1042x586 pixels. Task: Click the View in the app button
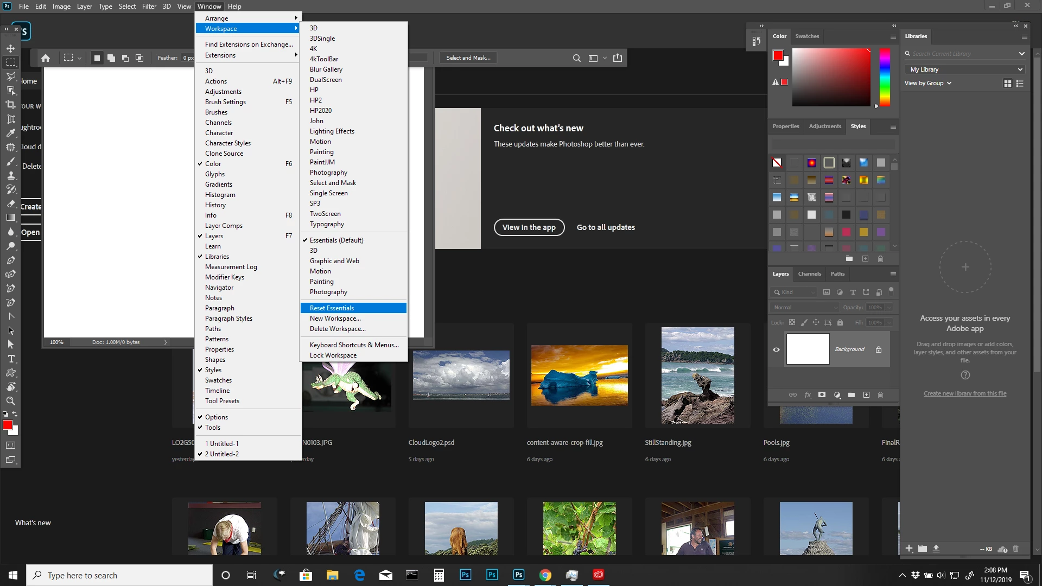click(529, 227)
